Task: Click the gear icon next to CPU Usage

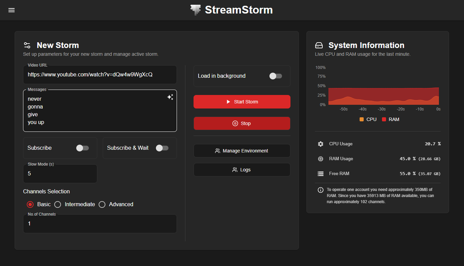Action: [x=320, y=144]
